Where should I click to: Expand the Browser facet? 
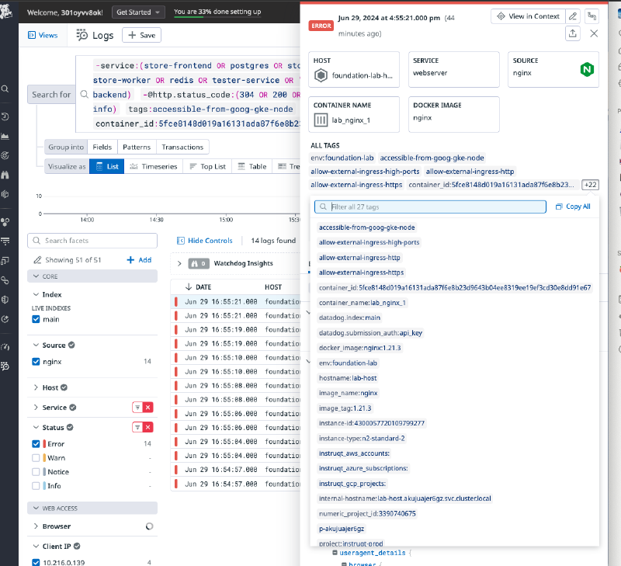click(x=36, y=526)
